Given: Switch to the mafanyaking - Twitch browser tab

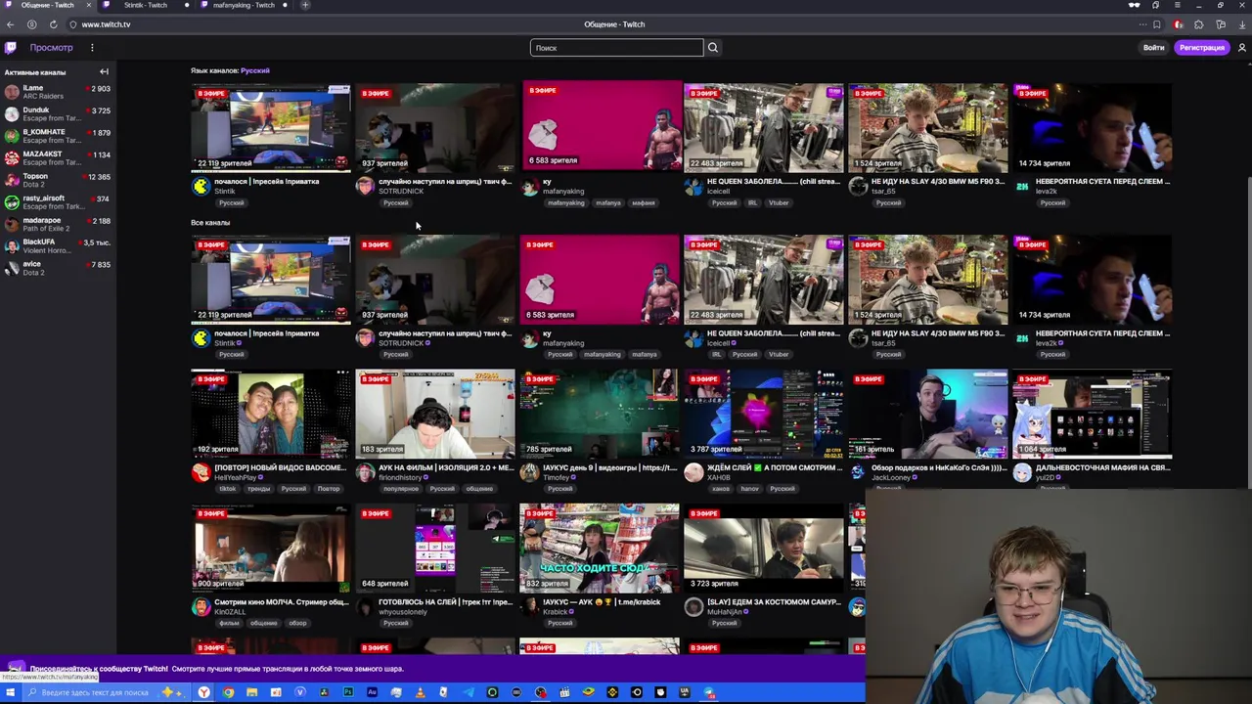Looking at the screenshot, I should (244, 5).
